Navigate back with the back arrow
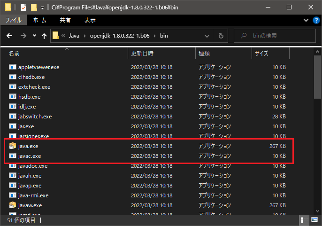Screen dimensions: 322x226 point(10,36)
